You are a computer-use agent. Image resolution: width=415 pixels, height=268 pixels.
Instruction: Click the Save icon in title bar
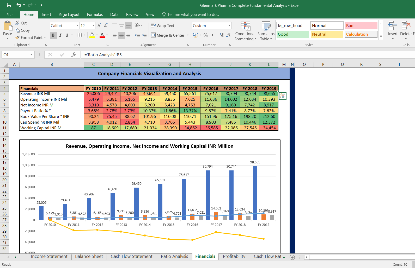point(9,5)
